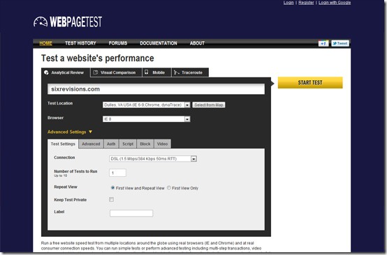
Task: Select the Mobile tab phone icon
Action: [147, 72]
